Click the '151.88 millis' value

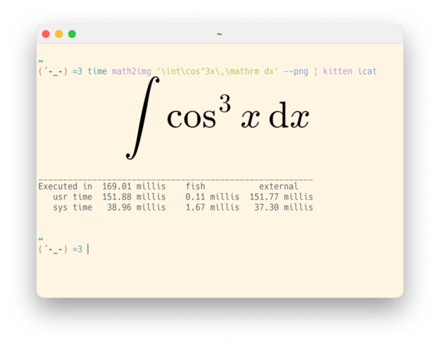134,197
